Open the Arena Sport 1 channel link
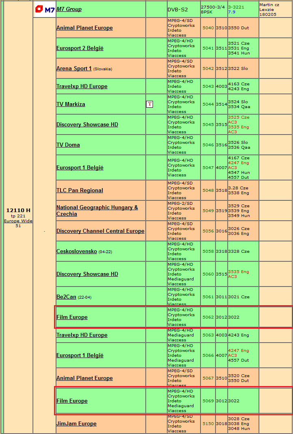 tap(74, 68)
